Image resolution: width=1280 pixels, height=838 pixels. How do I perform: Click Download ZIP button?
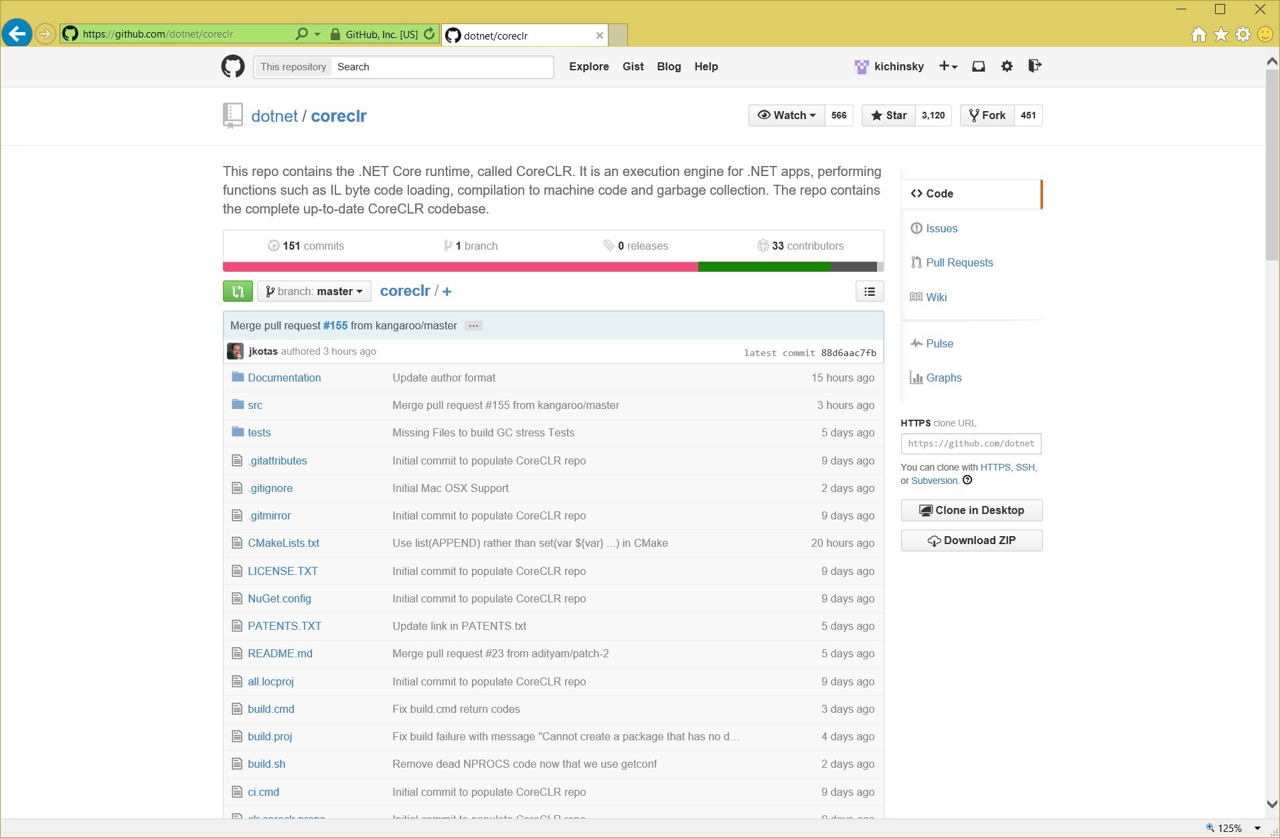click(x=971, y=540)
